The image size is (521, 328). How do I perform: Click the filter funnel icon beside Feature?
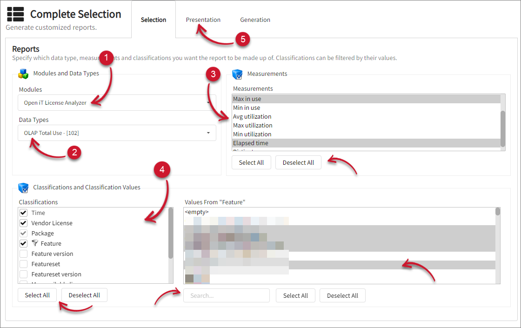pos(35,243)
